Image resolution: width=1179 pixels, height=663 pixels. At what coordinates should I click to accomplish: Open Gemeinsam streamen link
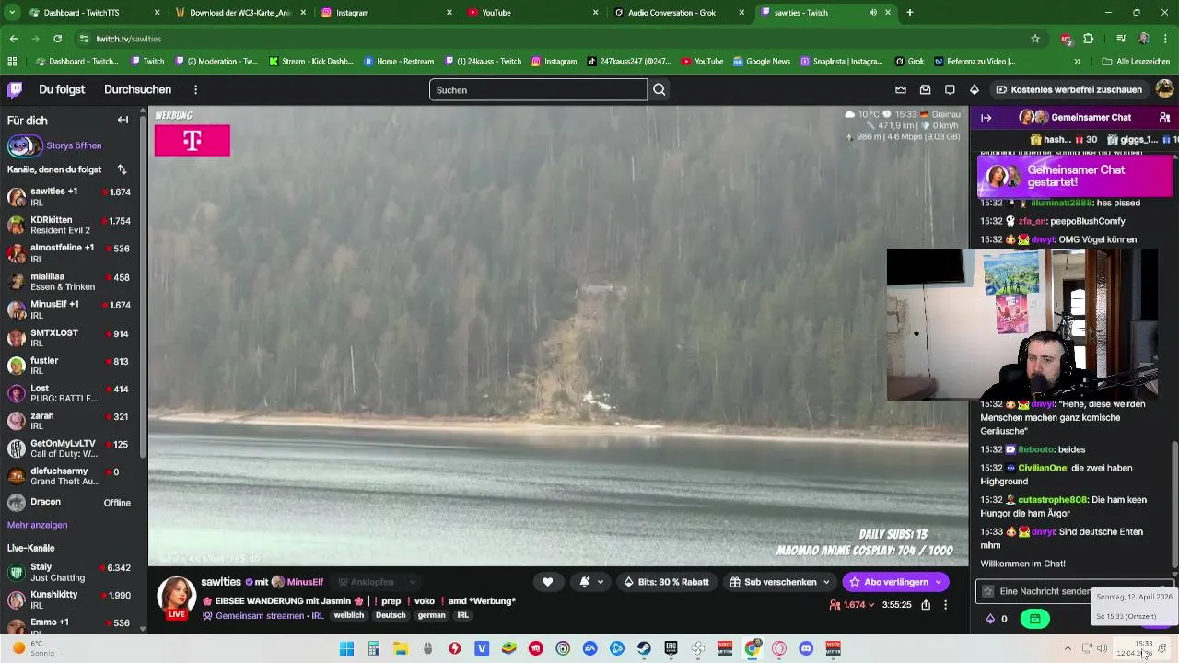coord(262,615)
